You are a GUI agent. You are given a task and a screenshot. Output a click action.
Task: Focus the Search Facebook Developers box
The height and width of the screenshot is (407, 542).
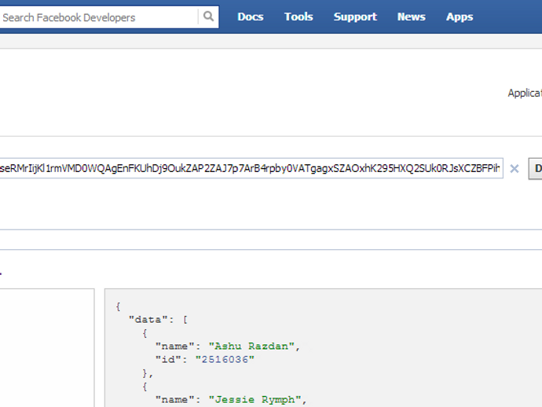[98, 17]
